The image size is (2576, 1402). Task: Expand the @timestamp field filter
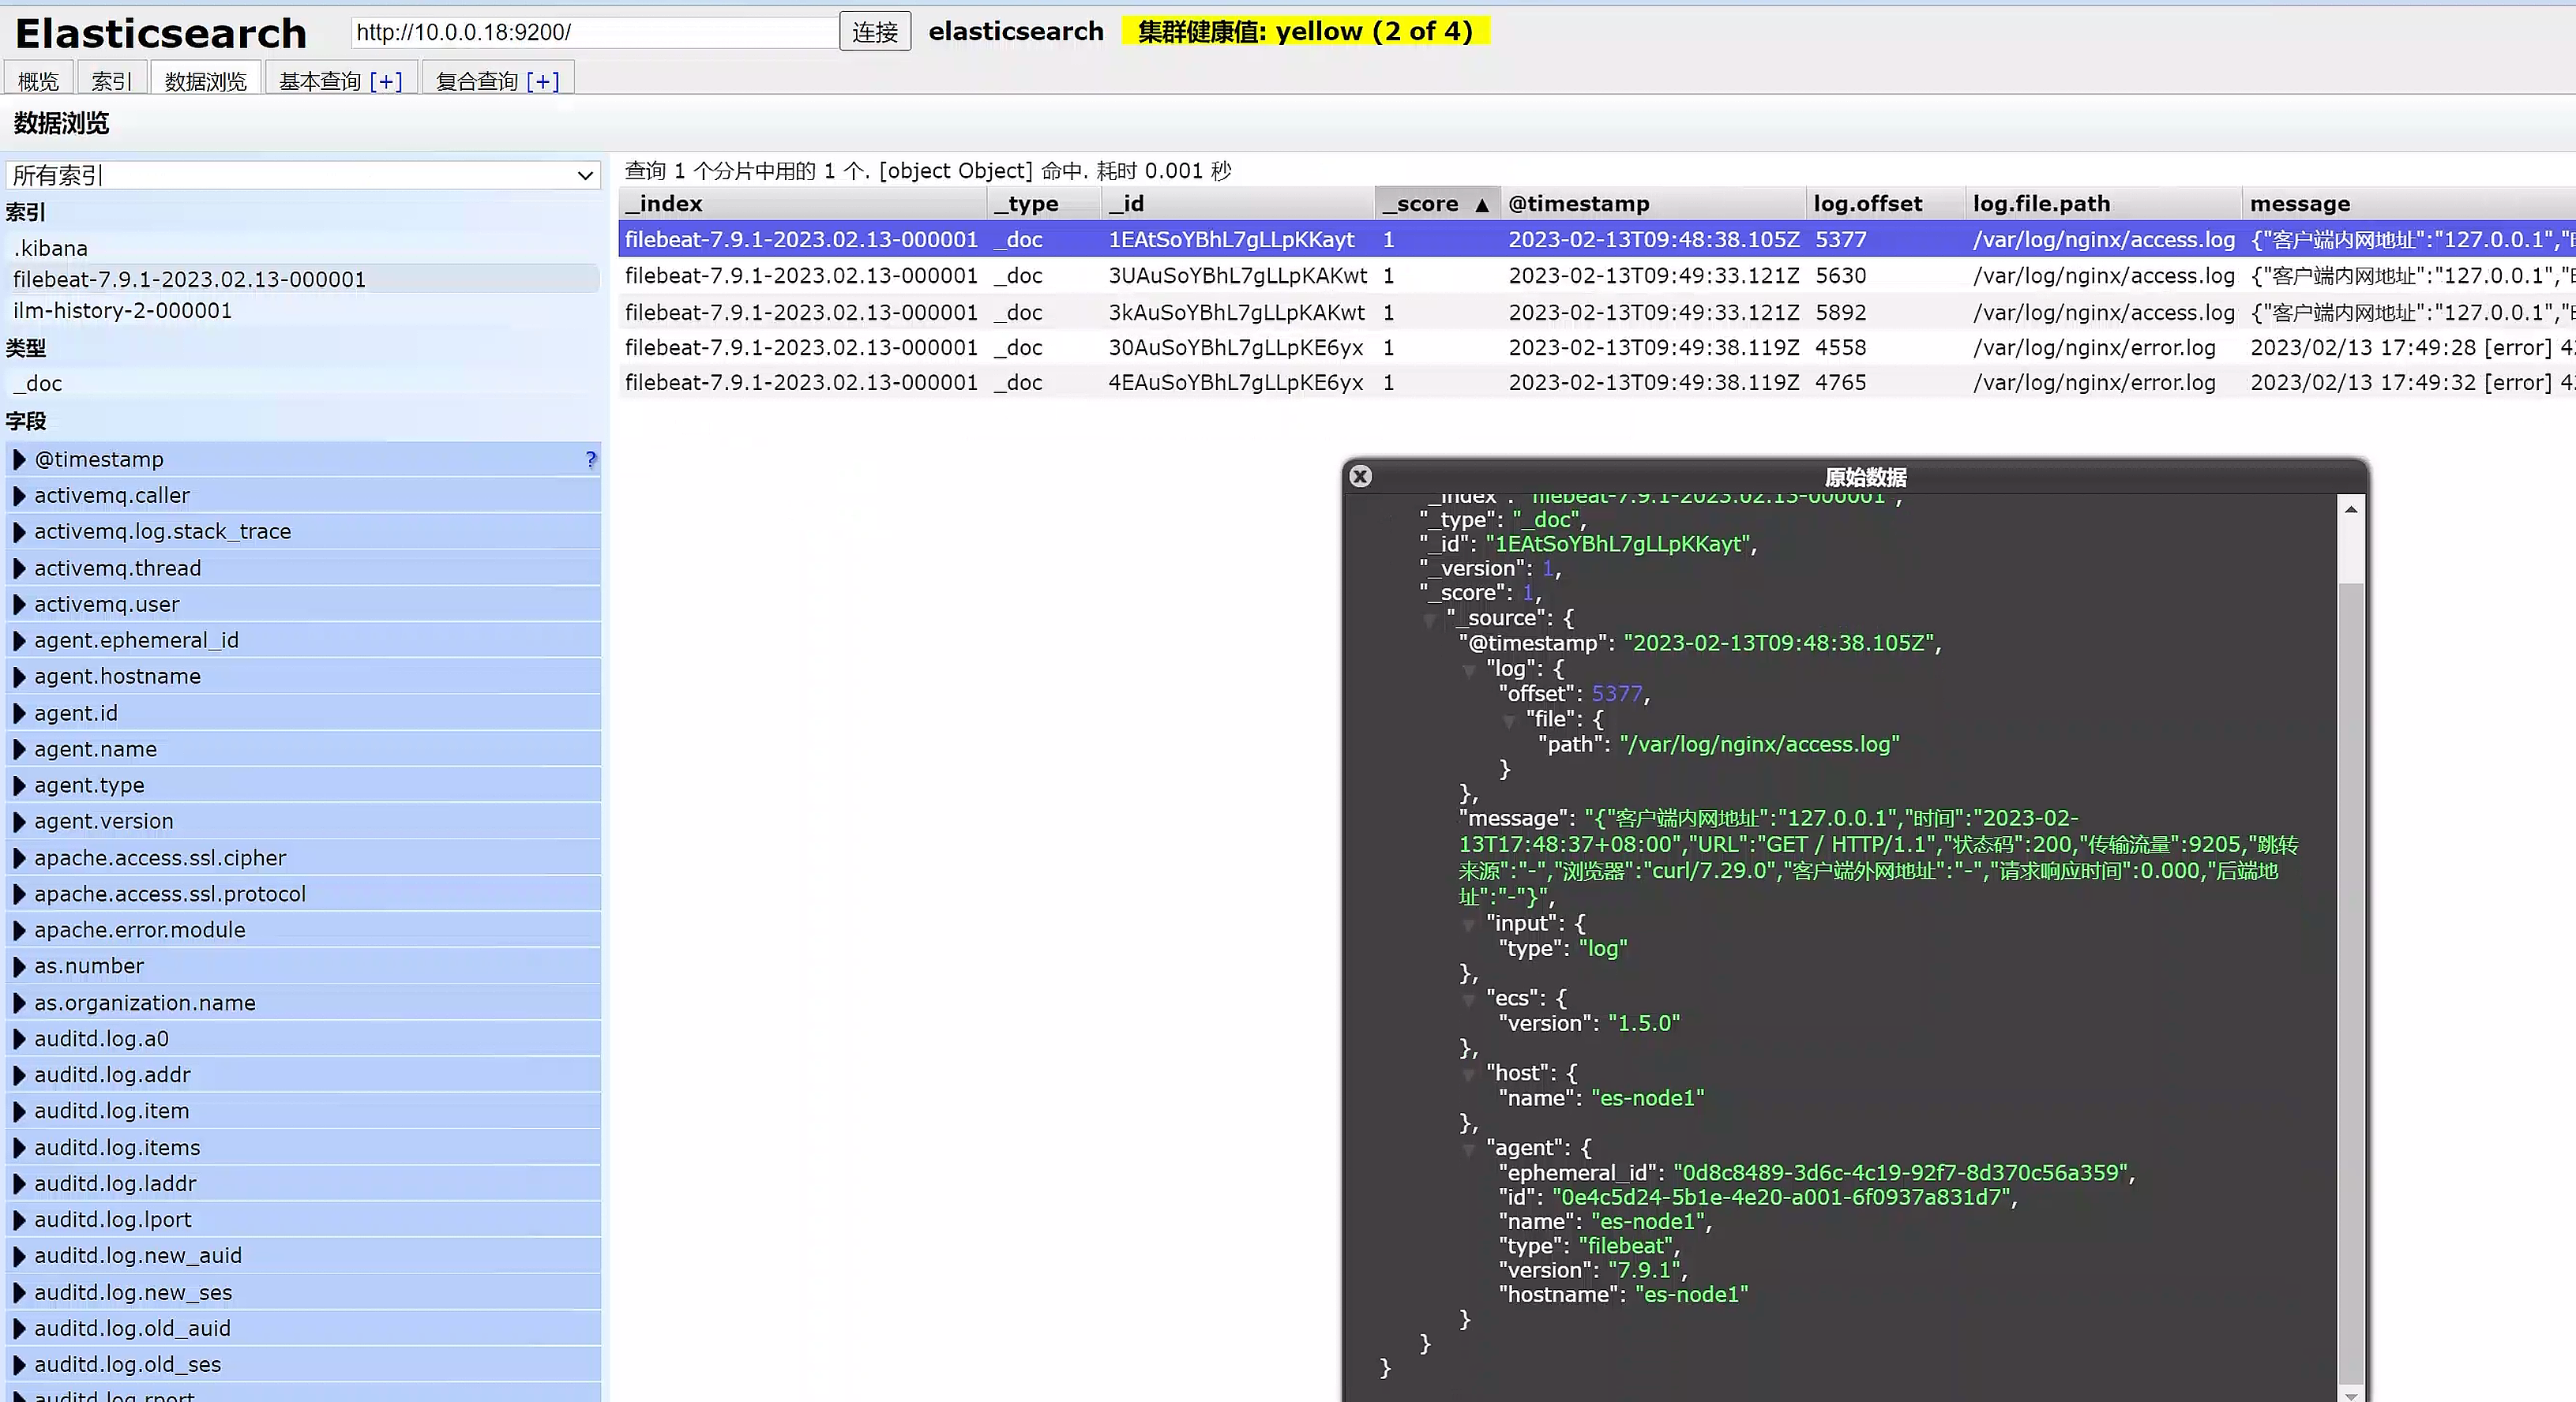[19, 459]
